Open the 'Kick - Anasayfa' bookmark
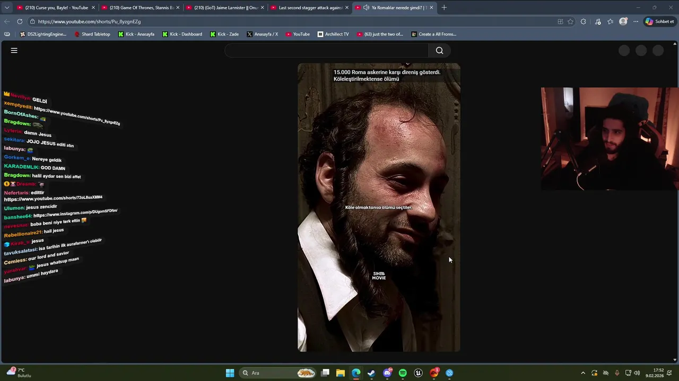 coord(136,34)
